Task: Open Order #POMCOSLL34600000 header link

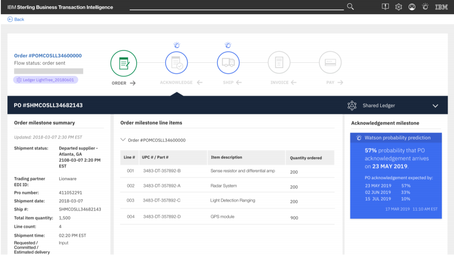Action: (48, 55)
